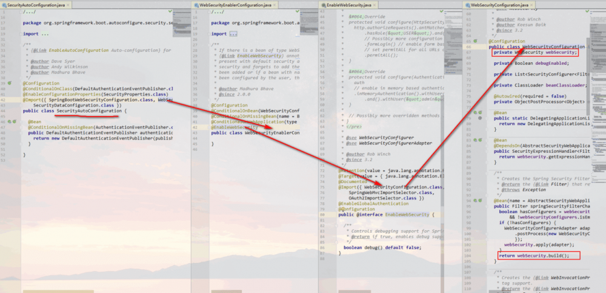
Task: Collapse the Javadoc block at line 32 of SecurityAutoConfiguration
Action: coord(21,45)
